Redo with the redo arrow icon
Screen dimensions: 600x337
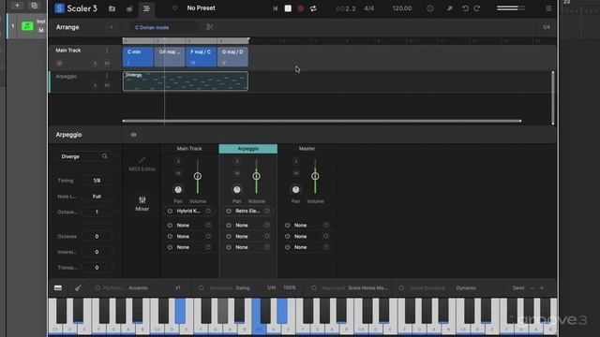[477, 8]
